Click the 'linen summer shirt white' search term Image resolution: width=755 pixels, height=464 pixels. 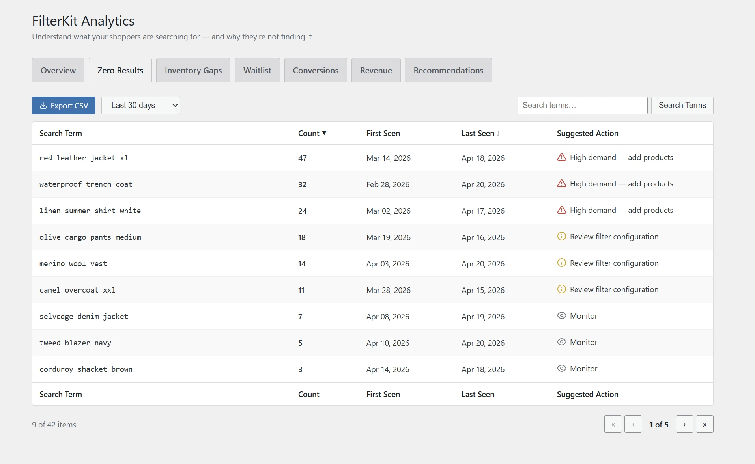(90, 211)
